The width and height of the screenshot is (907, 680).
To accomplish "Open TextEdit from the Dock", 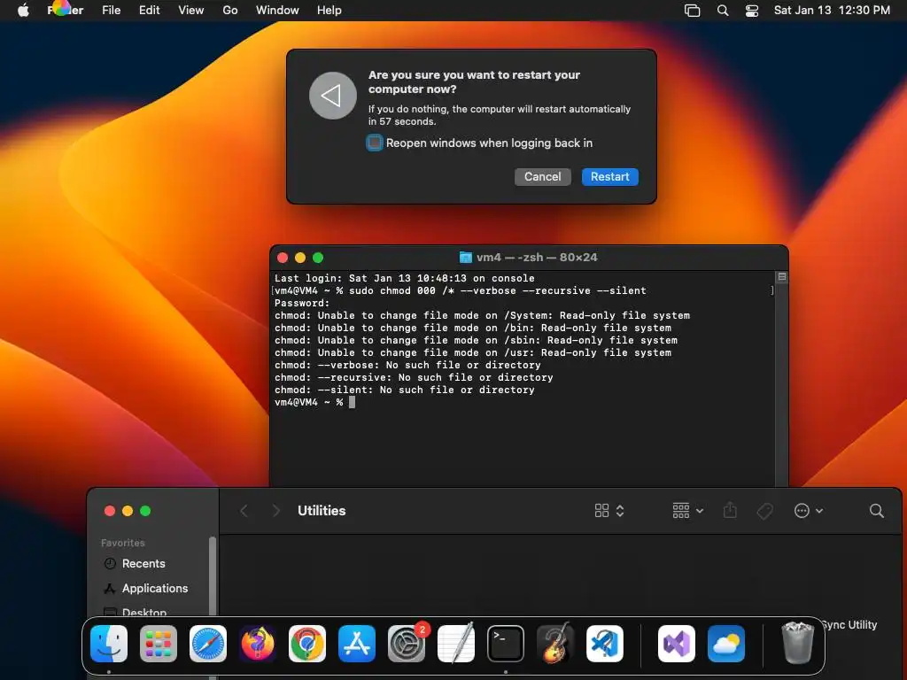I will tap(456, 644).
